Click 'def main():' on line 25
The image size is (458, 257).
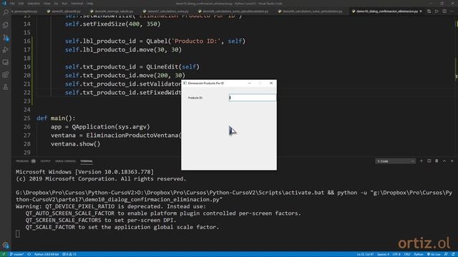click(x=56, y=118)
